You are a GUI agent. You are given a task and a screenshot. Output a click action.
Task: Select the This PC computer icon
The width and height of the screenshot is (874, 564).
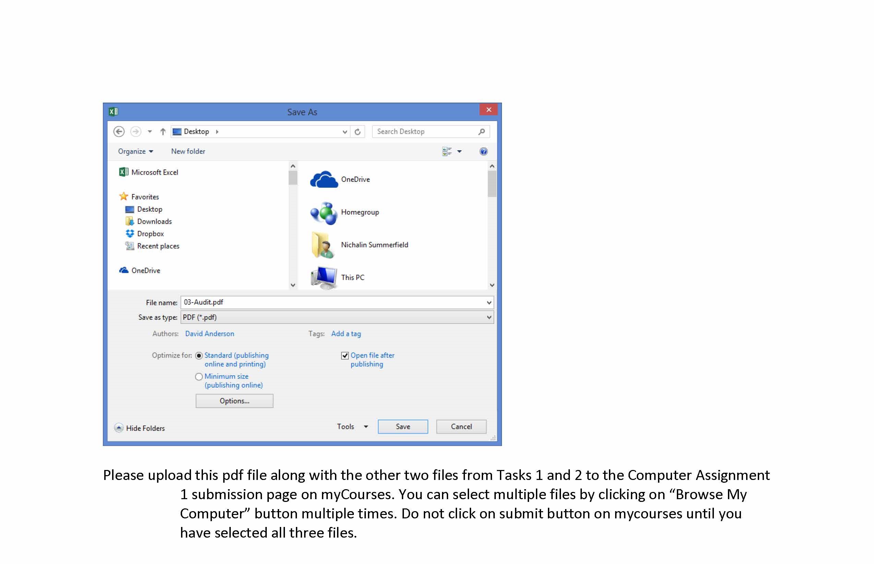pos(324,278)
